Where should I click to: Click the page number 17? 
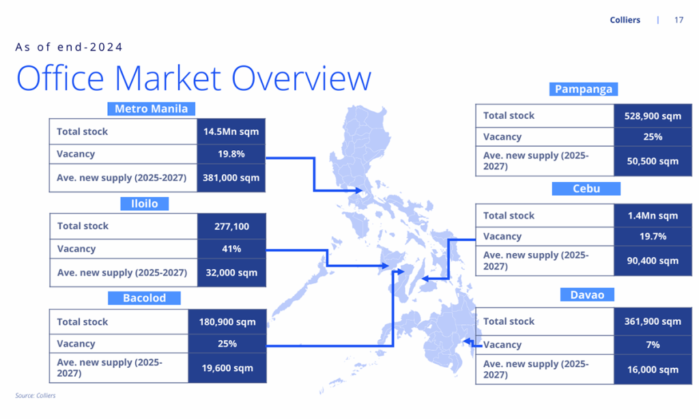coord(679,20)
